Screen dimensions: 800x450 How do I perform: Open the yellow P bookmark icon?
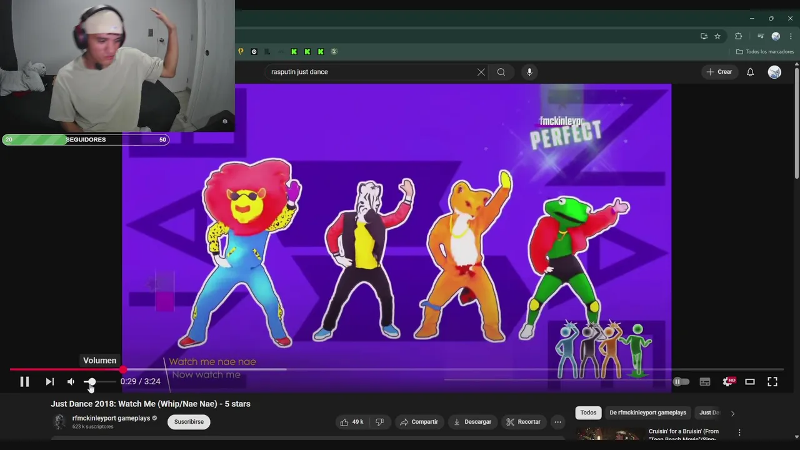click(x=241, y=52)
